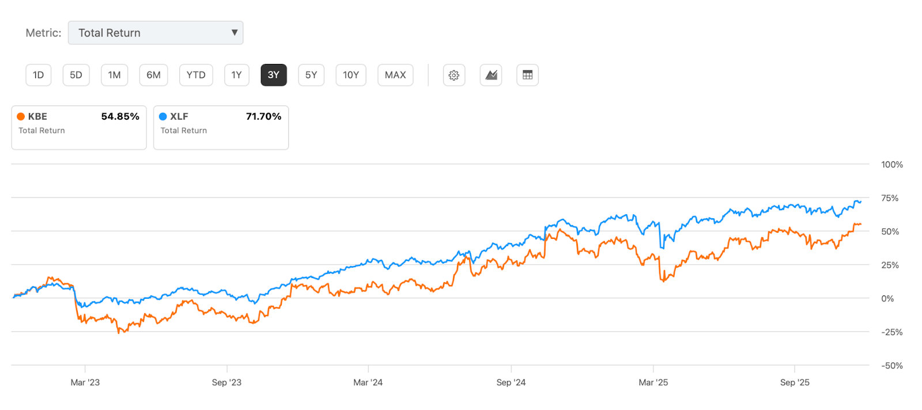Image resolution: width=922 pixels, height=410 pixels.
Task: Select the 5D time range
Action: tap(76, 75)
